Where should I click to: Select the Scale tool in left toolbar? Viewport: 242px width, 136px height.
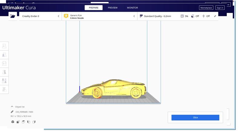click(x=4, y=55)
